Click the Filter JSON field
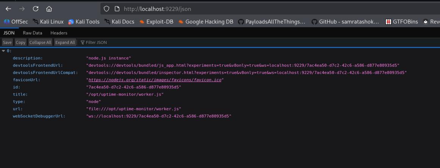 (96, 42)
